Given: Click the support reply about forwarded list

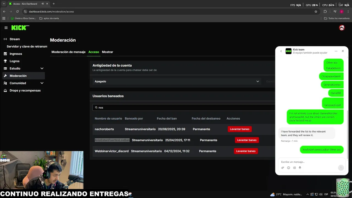Looking at the screenshot, I should pyautogui.click(x=307, y=133).
